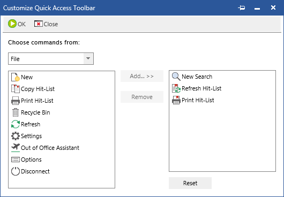Minimize the Customize Quick Access Toolbar dialog

point(257,8)
